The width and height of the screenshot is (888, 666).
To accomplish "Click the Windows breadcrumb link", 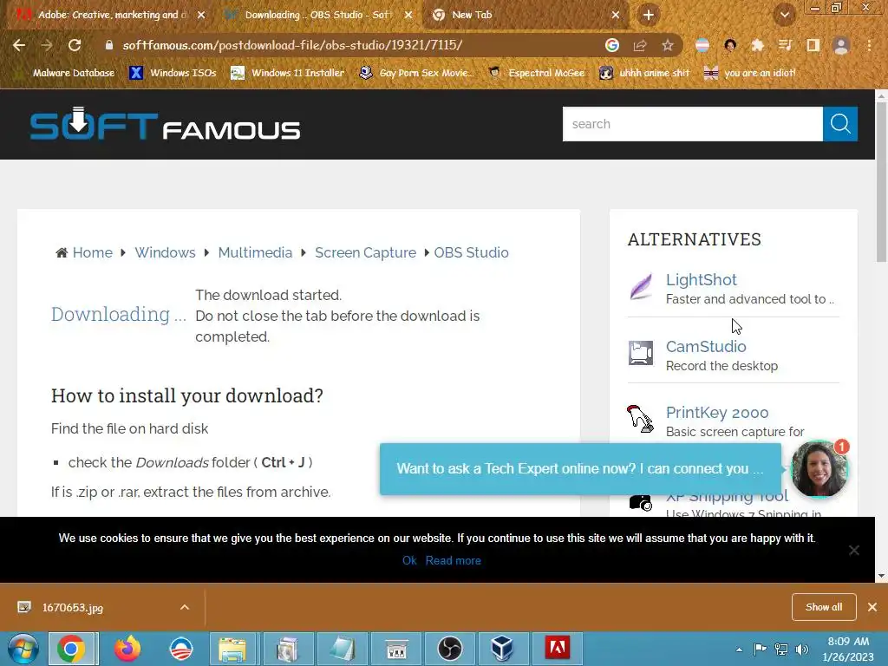I will pos(165,252).
